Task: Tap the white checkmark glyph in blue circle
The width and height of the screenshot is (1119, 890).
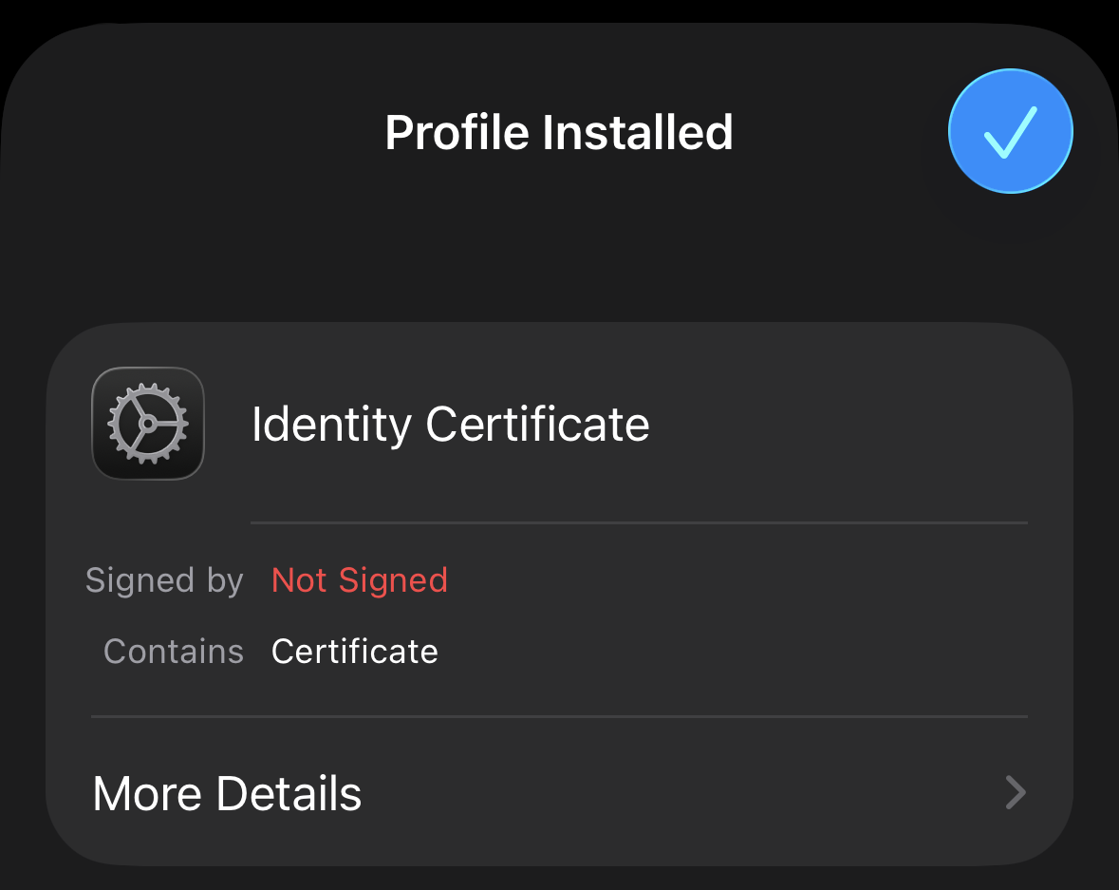Action: point(1011,132)
